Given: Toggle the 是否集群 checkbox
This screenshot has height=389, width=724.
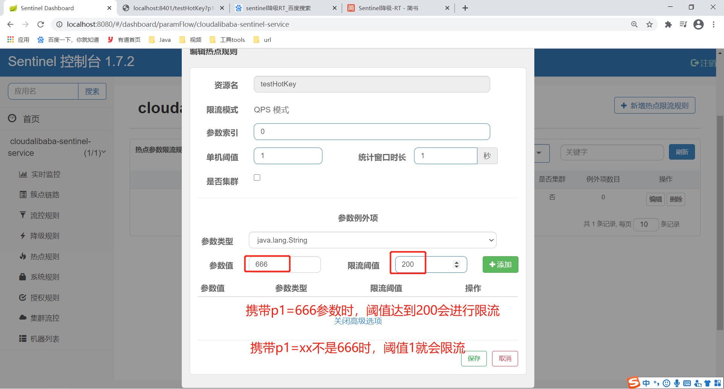Looking at the screenshot, I should tap(257, 178).
